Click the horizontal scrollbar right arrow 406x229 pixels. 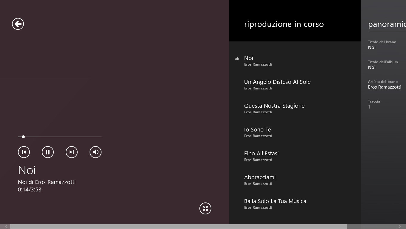[399, 227]
